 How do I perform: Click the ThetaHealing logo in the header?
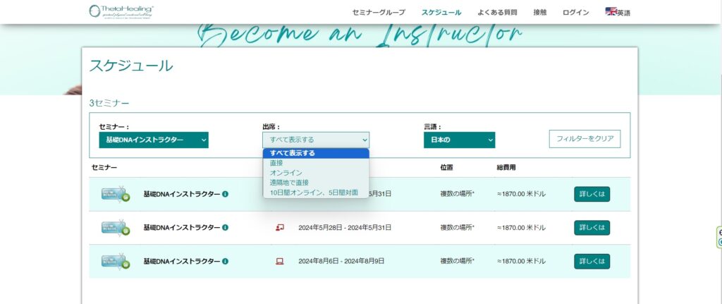pyautogui.click(x=121, y=11)
